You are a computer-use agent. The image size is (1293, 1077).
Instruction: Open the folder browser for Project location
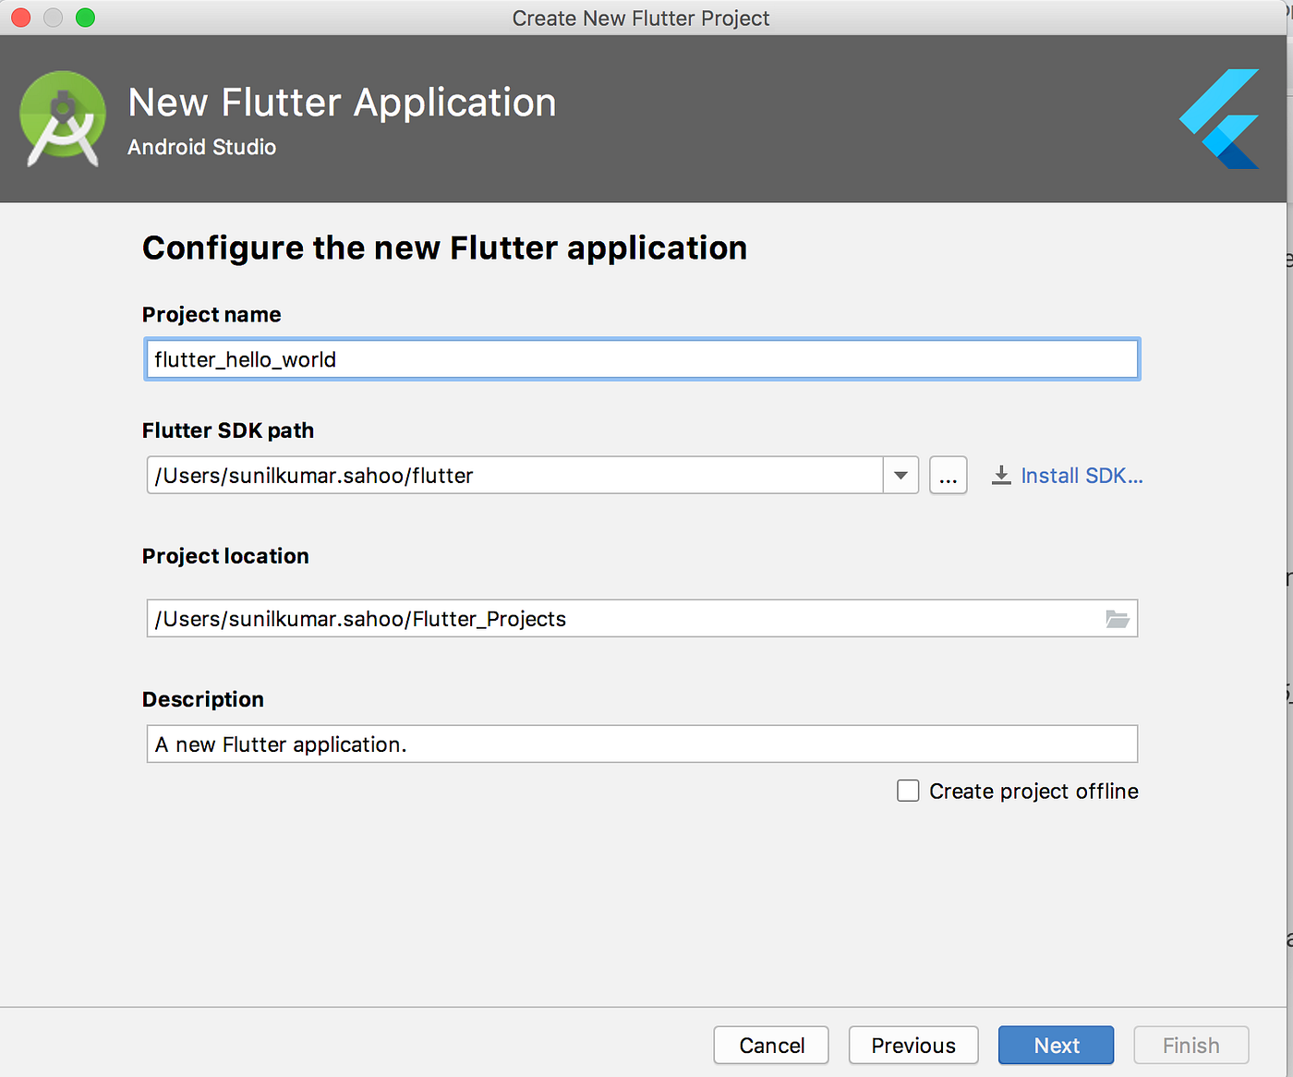point(1117,618)
